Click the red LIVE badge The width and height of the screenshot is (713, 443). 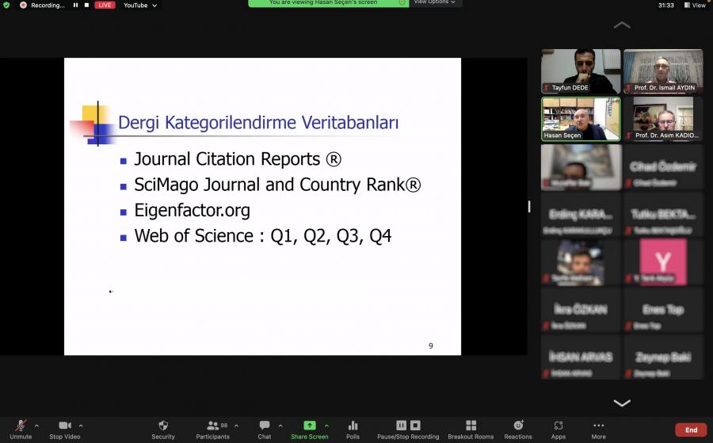(x=105, y=5)
